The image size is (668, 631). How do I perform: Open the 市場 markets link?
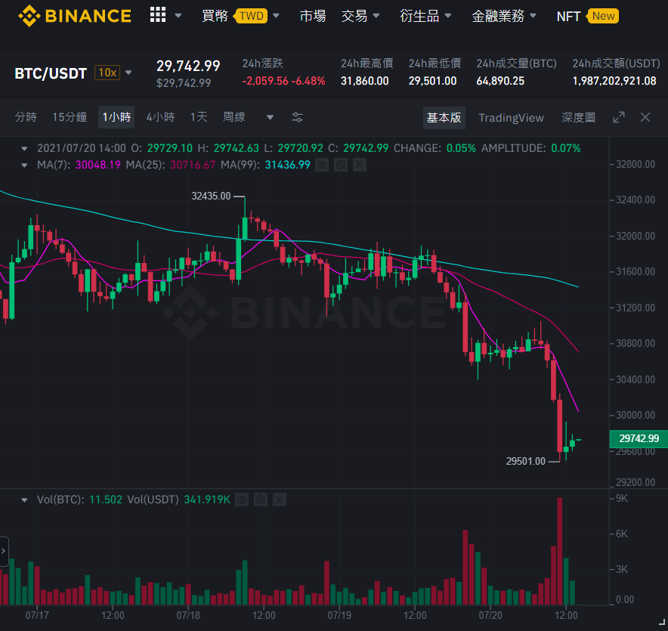(x=313, y=16)
